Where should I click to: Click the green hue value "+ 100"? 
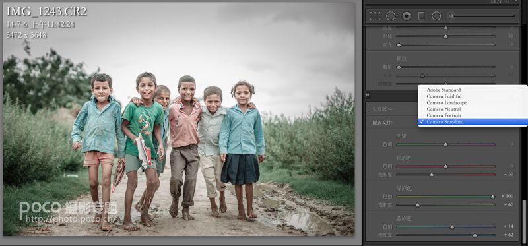tap(508, 196)
